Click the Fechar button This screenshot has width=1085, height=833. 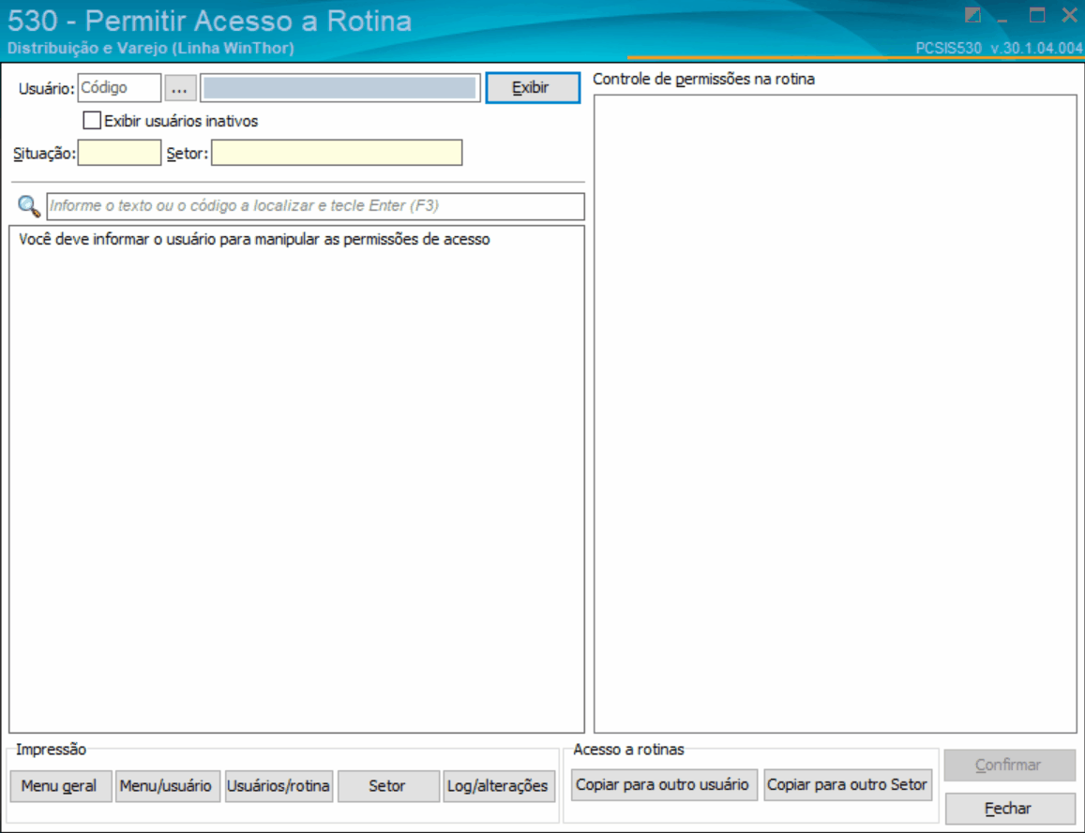click(x=1010, y=808)
